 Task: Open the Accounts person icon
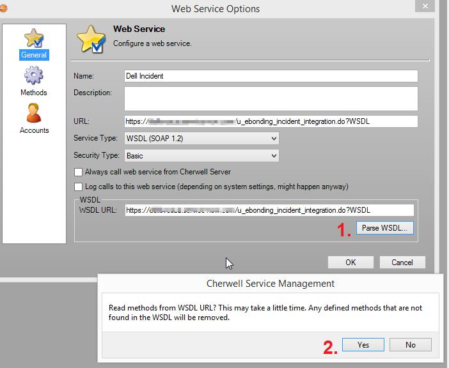34,113
